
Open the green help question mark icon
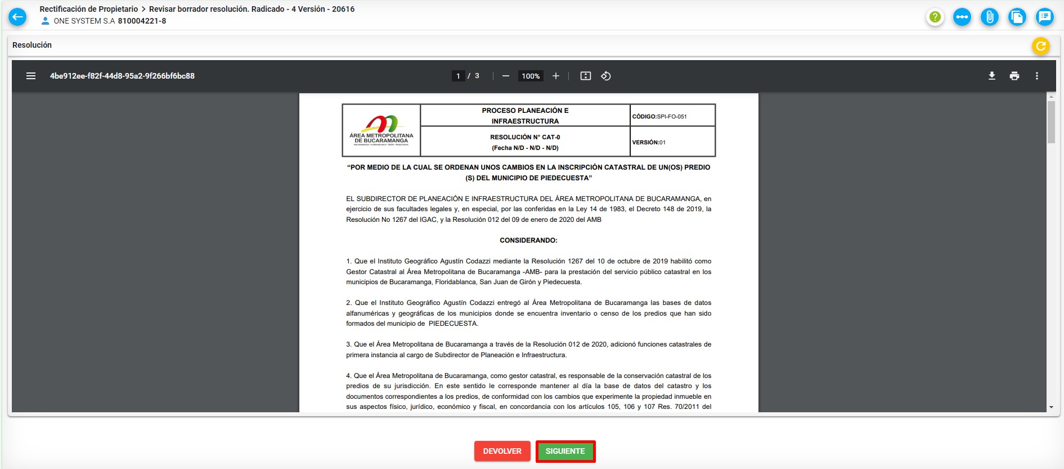pyautogui.click(x=935, y=17)
